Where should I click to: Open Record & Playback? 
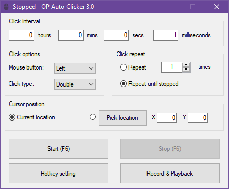pyautogui.click(x=170, y=174)
